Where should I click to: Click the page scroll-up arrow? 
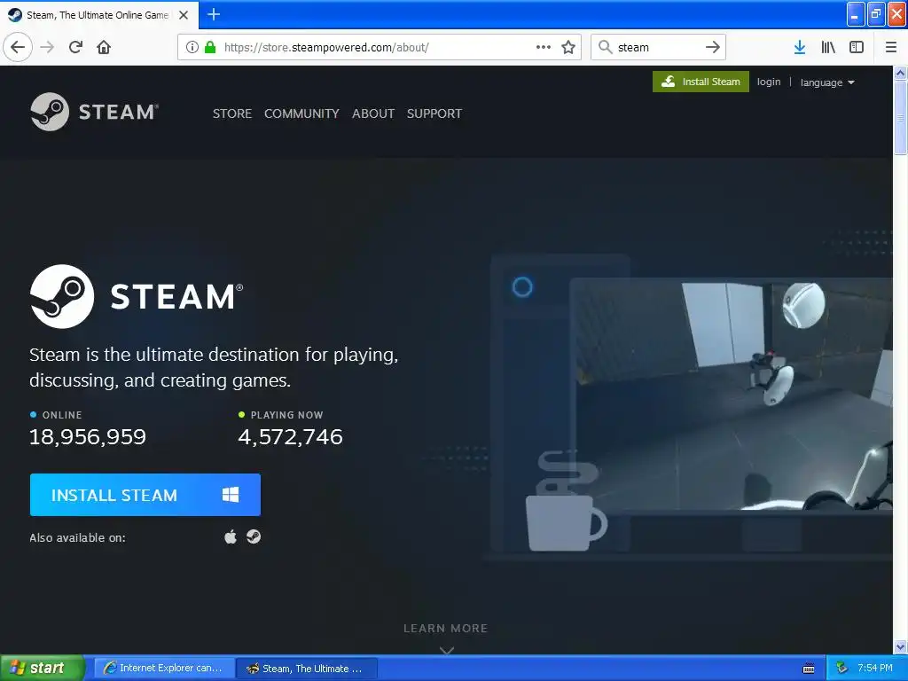point(901,73)
